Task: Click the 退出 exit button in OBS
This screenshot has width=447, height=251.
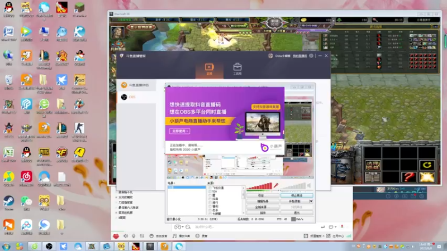Action: (x=297, y=213)
